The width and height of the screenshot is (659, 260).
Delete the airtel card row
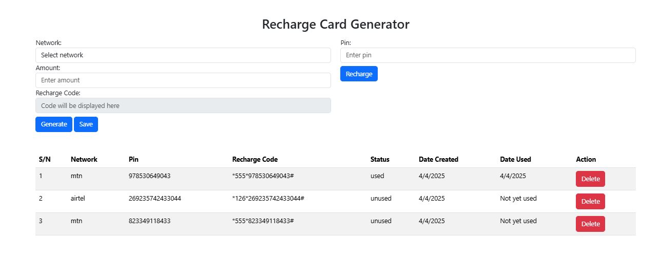pyautogui.click(x=590, y=202)
